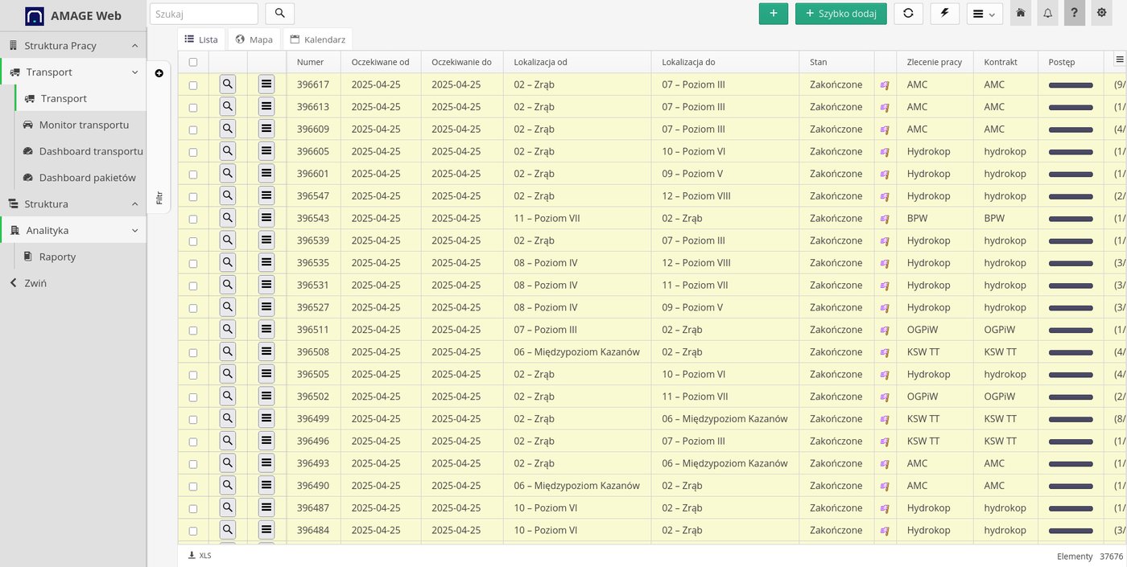This screenshot has height=567, width=1127.
Task: Toggle the select-all checkbox in table header
Action: pyautogui.click(x=193, y=62)
